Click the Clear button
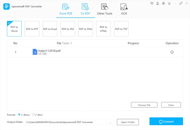The width and height of the screenshot is (190, 130). tap(171, 105)
